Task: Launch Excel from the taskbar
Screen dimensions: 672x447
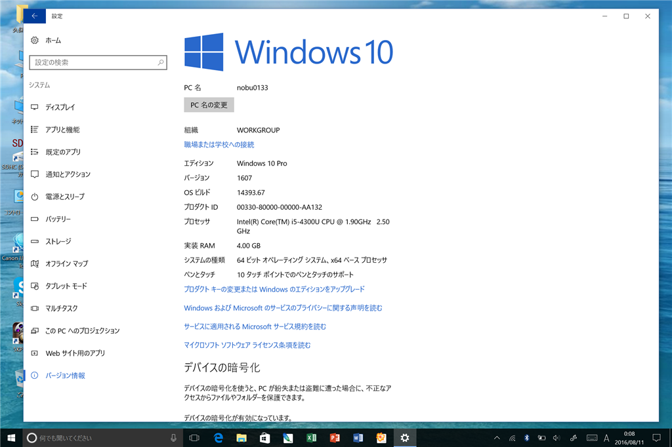Action: [311, 438]
